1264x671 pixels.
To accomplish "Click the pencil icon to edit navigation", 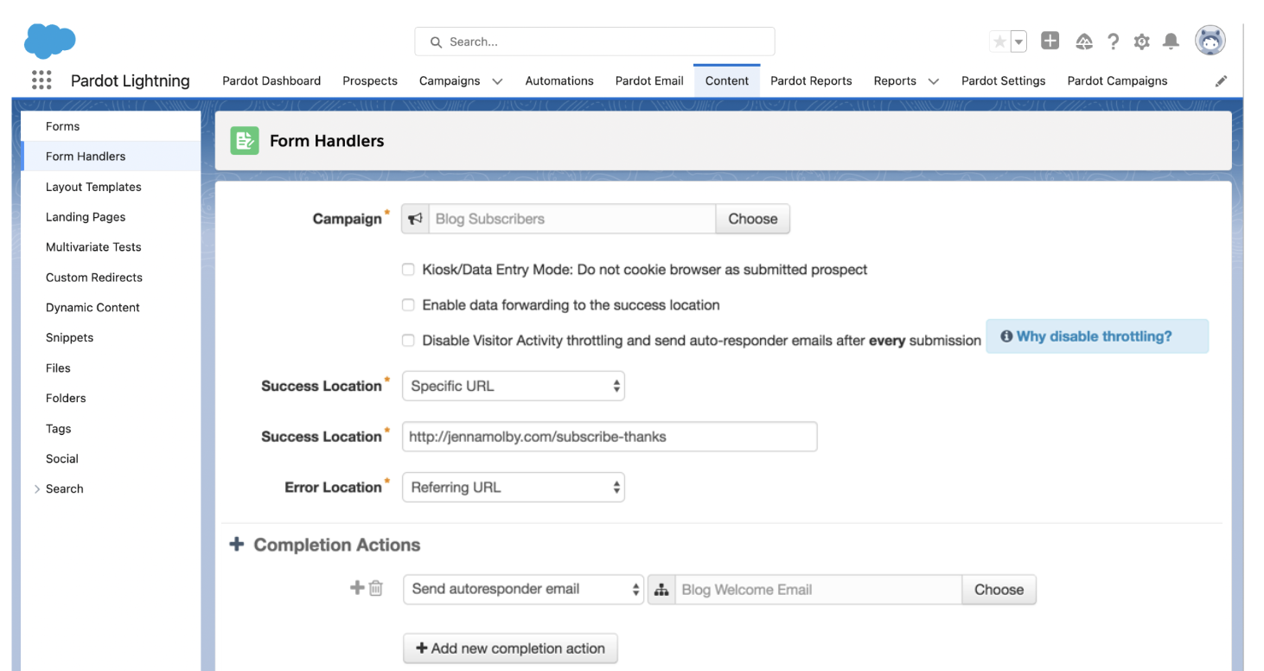I will (1221, 81).
